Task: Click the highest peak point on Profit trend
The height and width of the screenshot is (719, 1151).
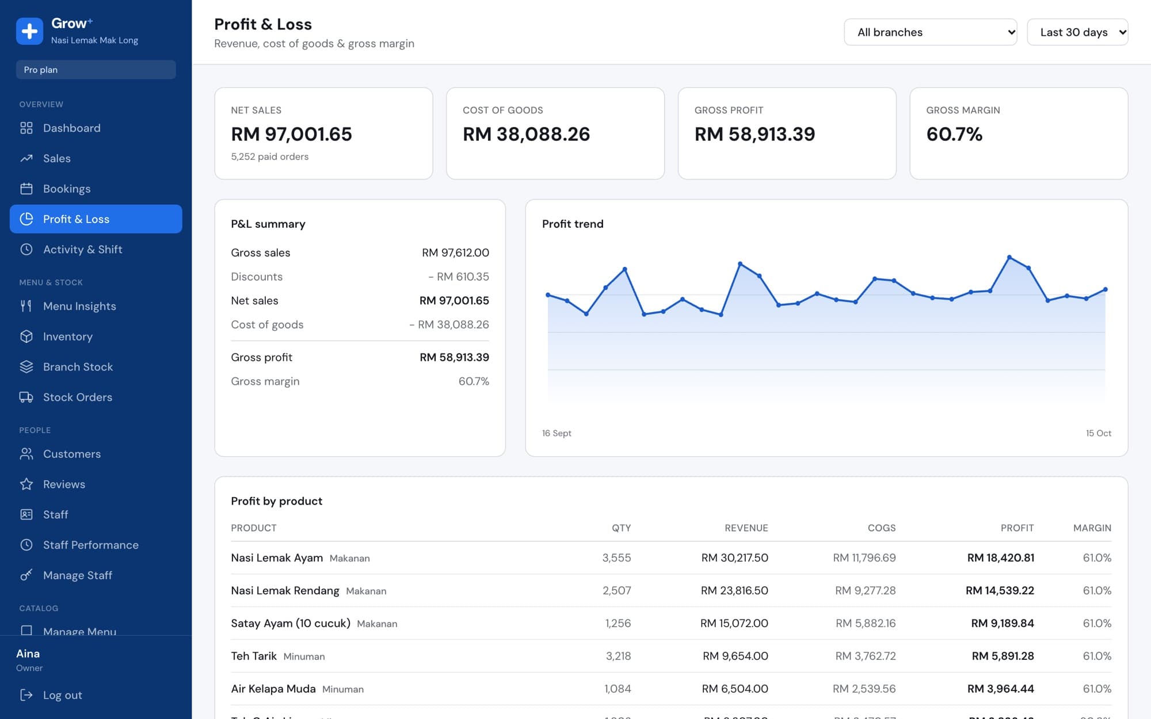Action: [1009, 257]
